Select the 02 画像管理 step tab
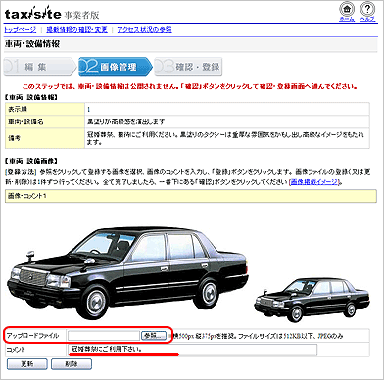 [116, 67]
